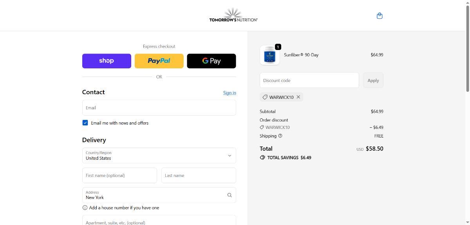Select Google Pay express checkout
The height and width of the screenshot is (225, 470).
pos(211,61)
